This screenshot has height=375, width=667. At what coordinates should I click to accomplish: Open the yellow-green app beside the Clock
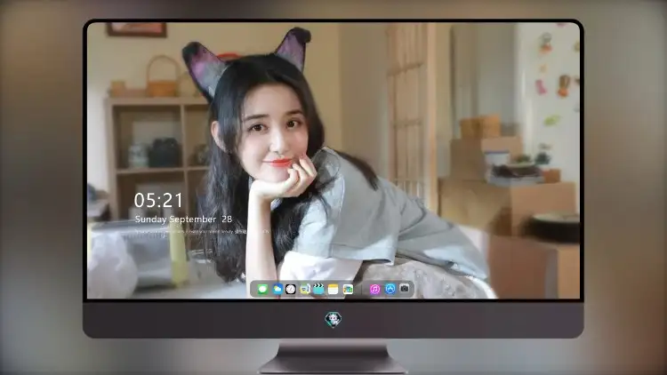(304, 289)
